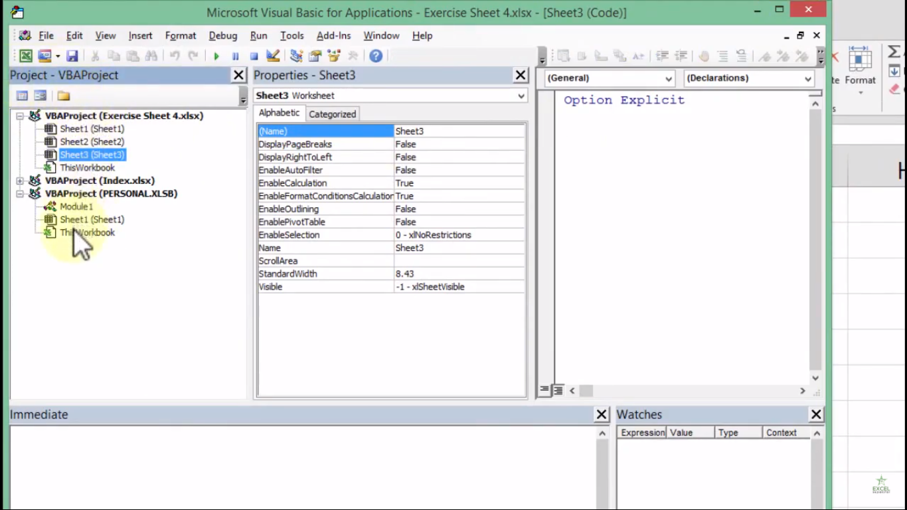Click the Redo arrow icon
Viewport: 907px width, 510px height.
193,56
